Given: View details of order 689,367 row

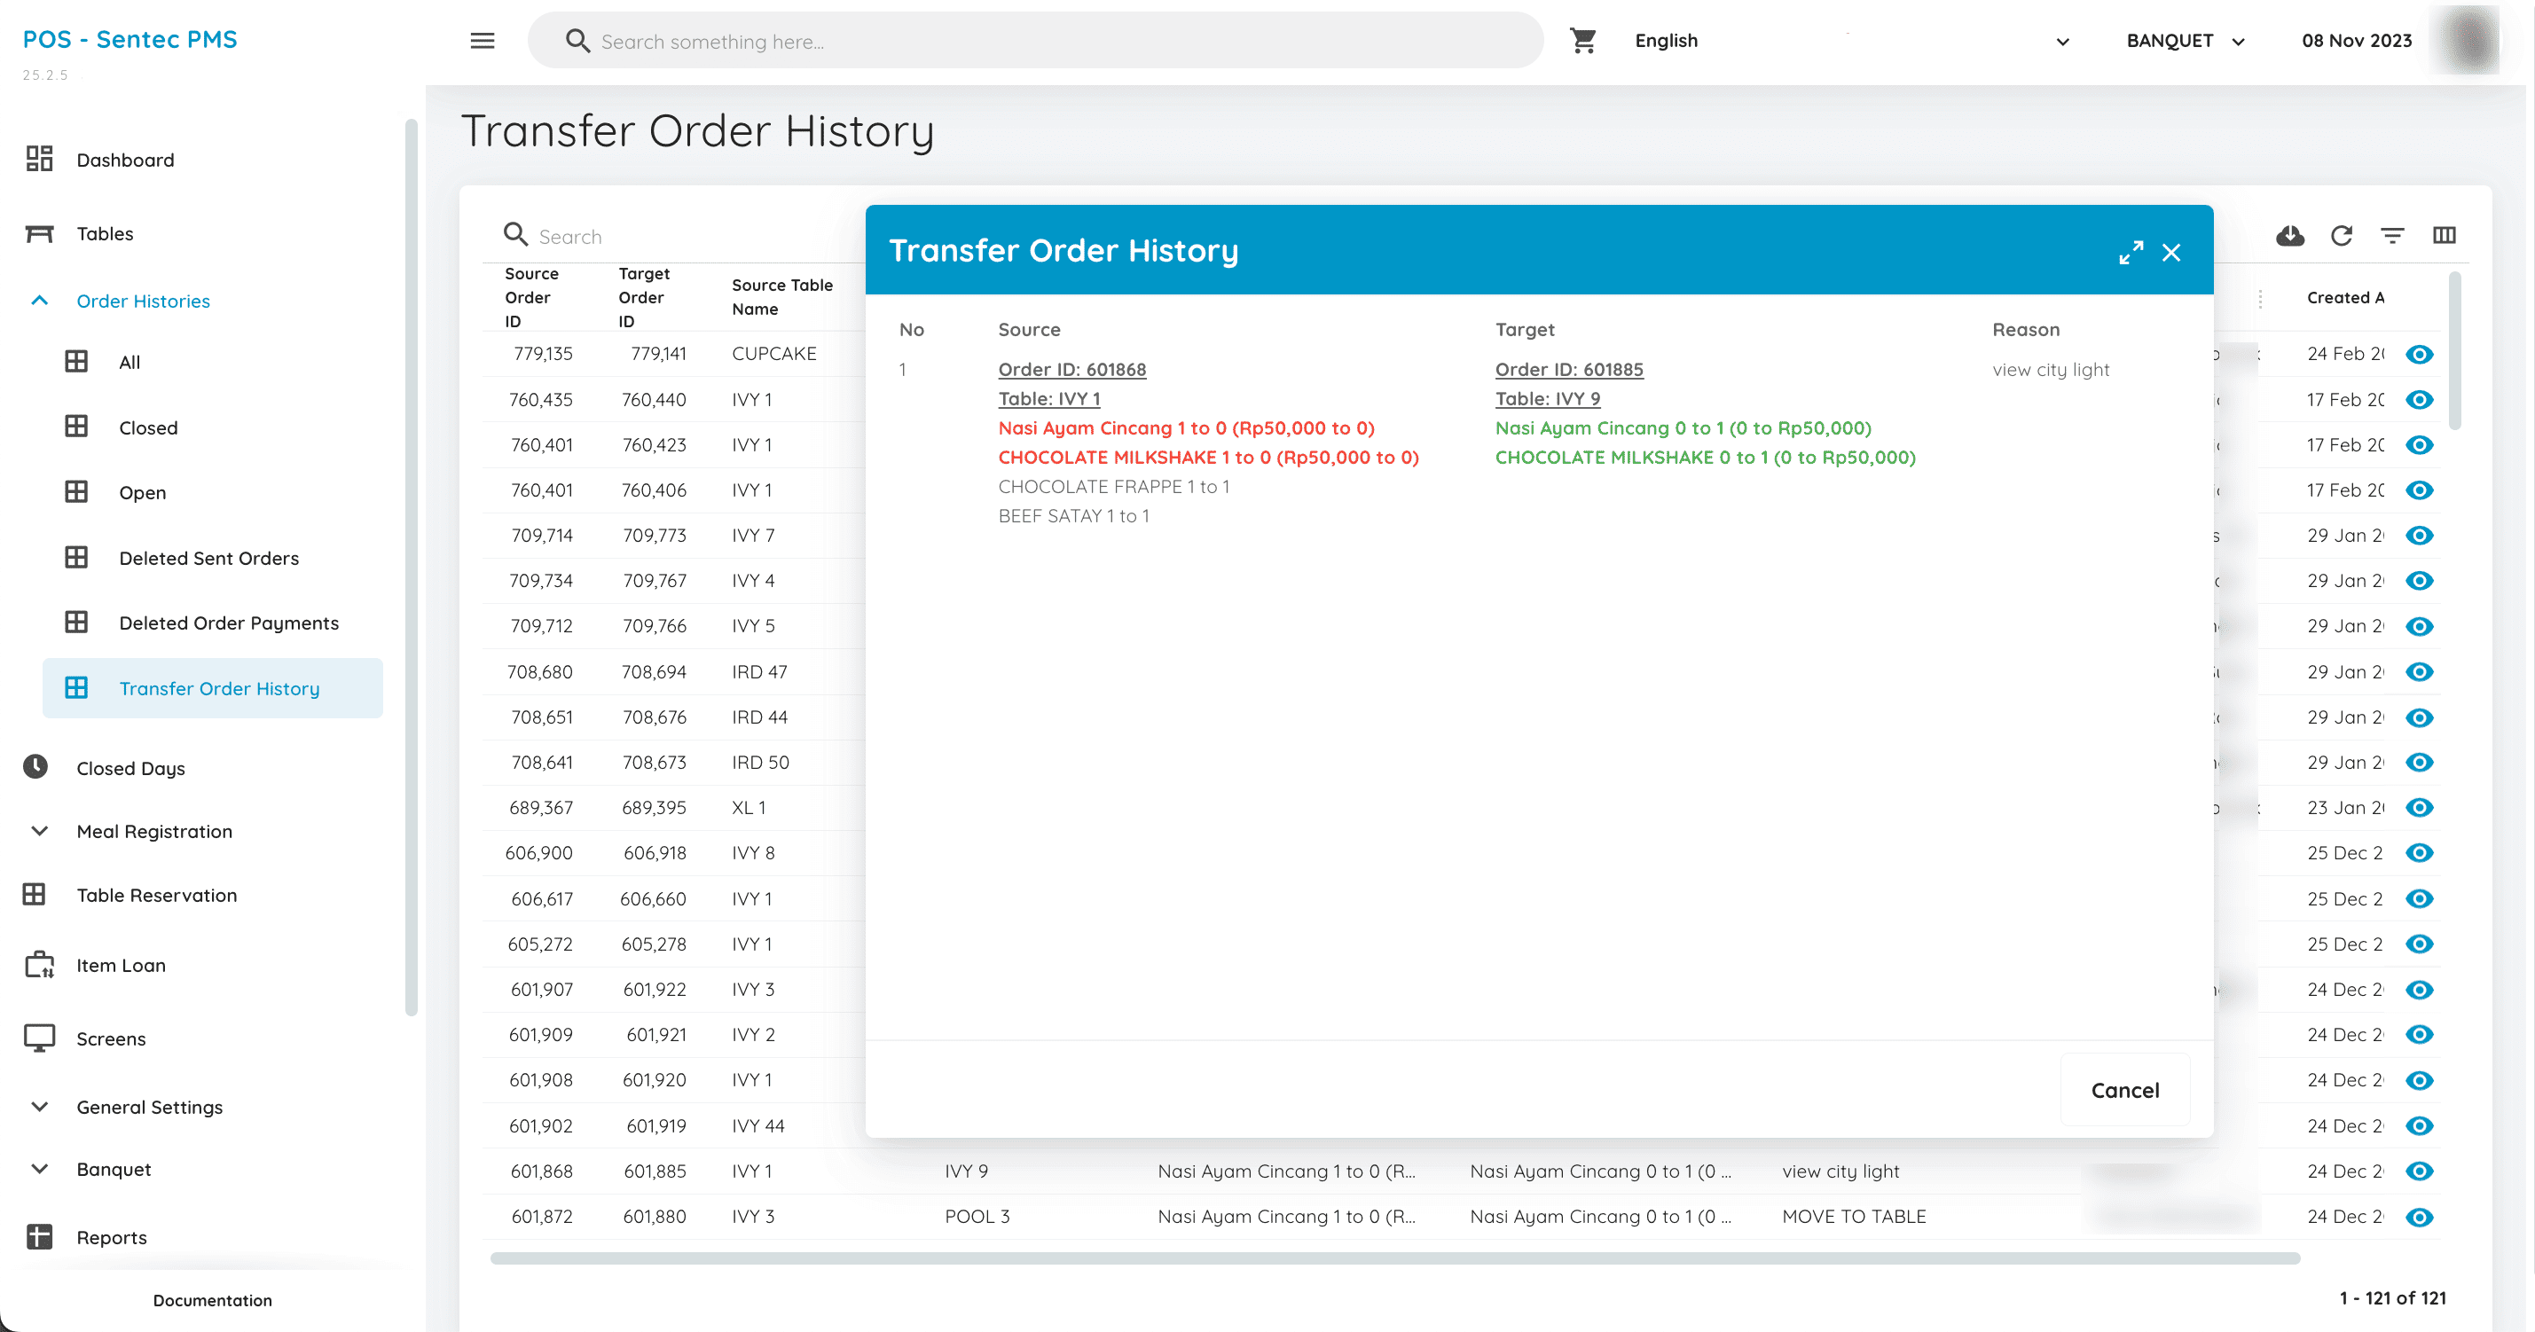Looking at the screenshot, I should (2419, 808).
